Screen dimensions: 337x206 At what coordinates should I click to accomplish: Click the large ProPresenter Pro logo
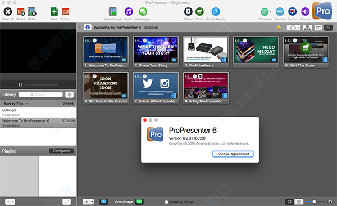322,11
